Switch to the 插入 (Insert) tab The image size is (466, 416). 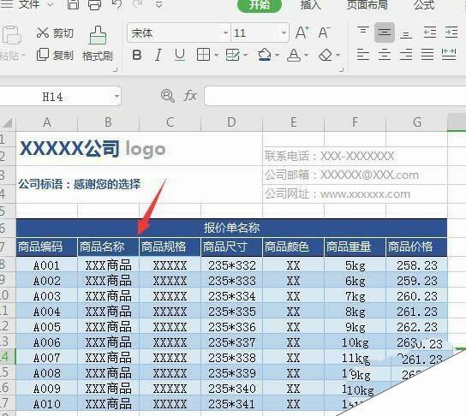[311, 4]
